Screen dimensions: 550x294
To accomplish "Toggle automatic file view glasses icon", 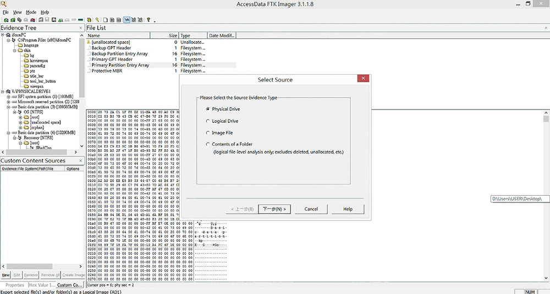I will [x=127, y=20].
